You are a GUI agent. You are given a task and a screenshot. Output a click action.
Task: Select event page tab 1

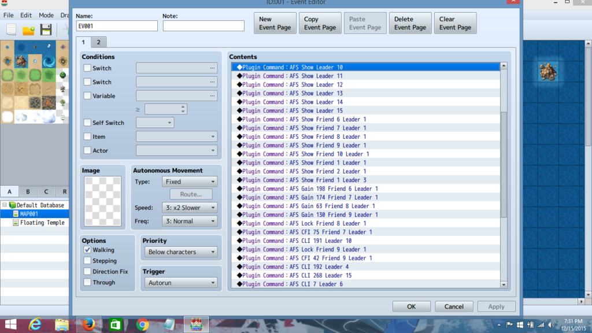[x=83, y=42]
